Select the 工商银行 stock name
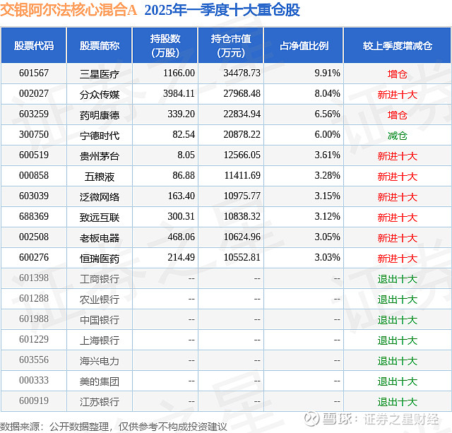The height and width of the screenshot is (433, 452). point(100,279)
